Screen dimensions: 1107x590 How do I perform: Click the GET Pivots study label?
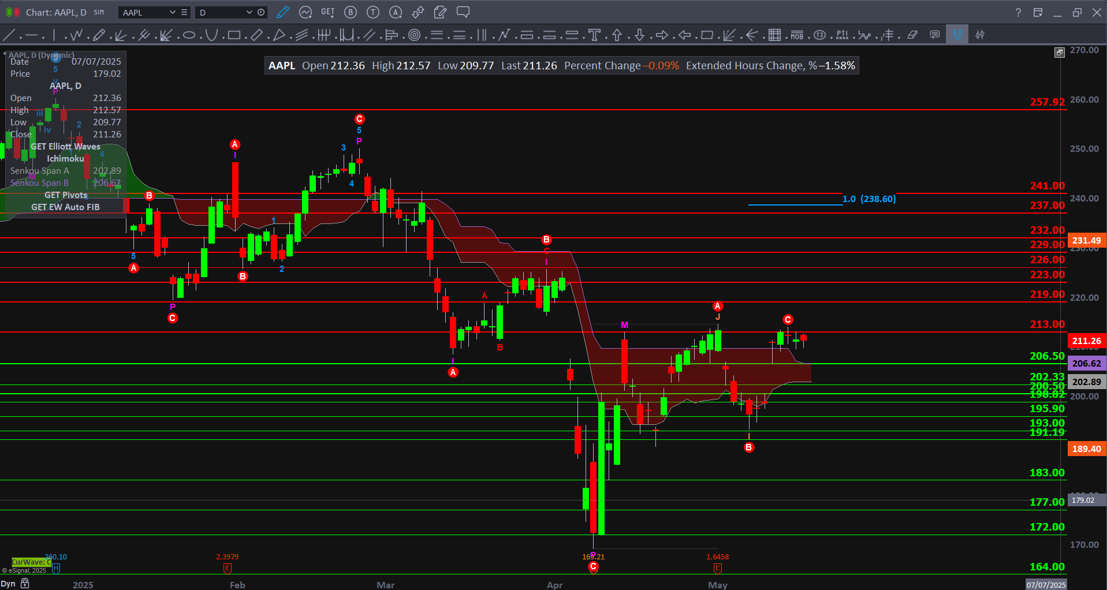(66, 195)
